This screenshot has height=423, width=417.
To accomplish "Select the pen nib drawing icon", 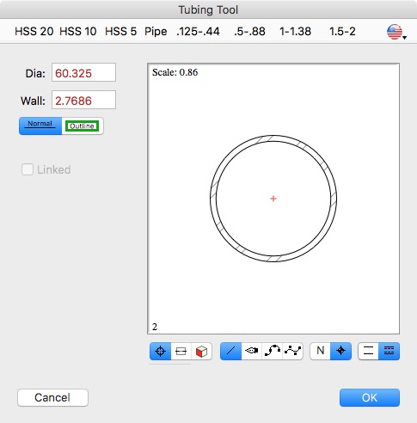I will point(251,351).
